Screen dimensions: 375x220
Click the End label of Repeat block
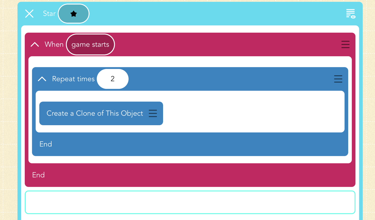(46, 144)
